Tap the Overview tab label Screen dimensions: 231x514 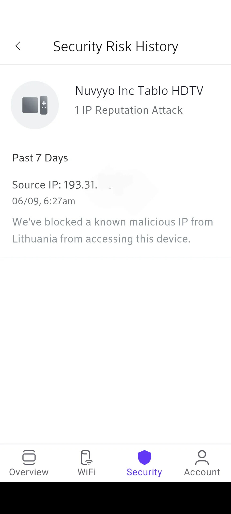coord(29,472)
